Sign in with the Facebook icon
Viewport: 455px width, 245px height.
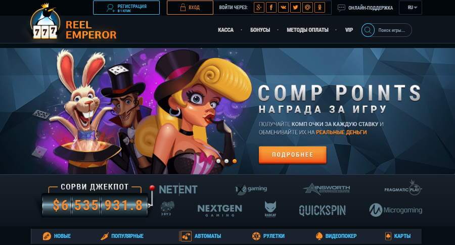271,8
